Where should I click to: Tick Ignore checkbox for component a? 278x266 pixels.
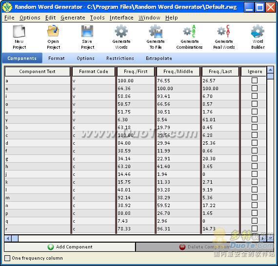tap(255, 80)
